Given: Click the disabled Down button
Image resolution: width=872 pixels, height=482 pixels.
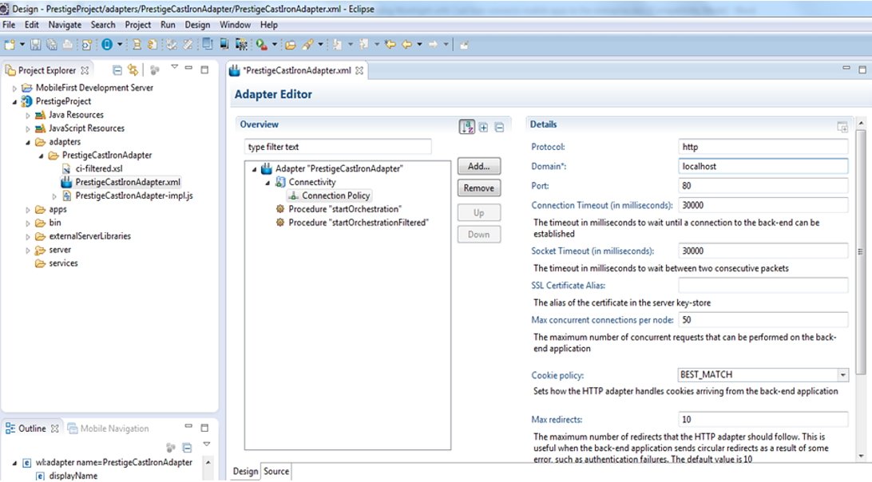Looking at the screenshot, I should pyautogui.click(x=479, y=234).
